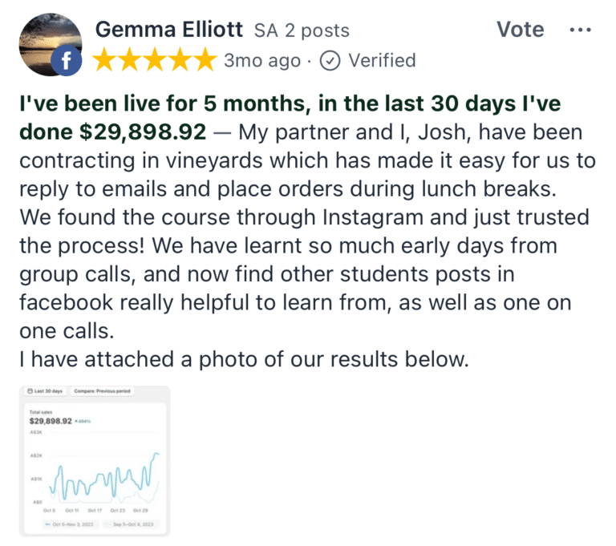
Task: Click the bold review headline text
Action: tap(290, 117)
